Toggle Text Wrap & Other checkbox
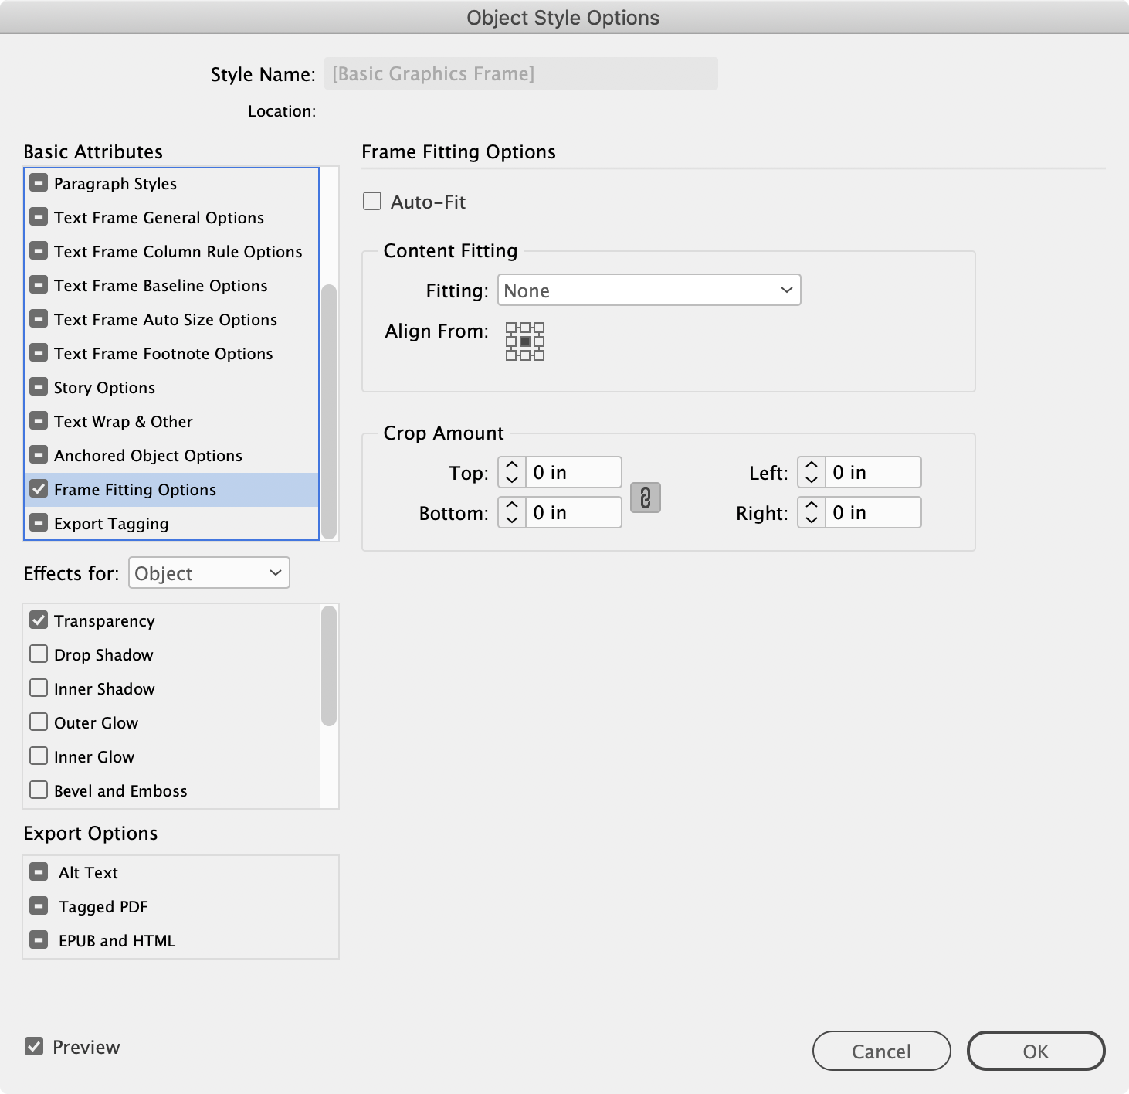This screenshot has height=1094, width=1129. (39, 421)
